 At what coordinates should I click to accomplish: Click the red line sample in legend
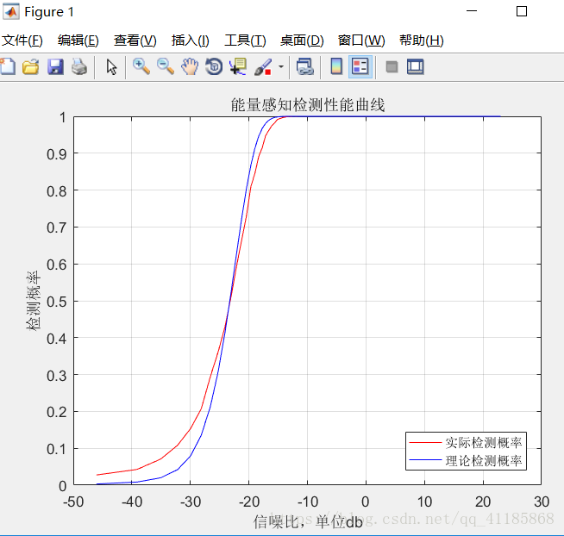click(425, 442)
